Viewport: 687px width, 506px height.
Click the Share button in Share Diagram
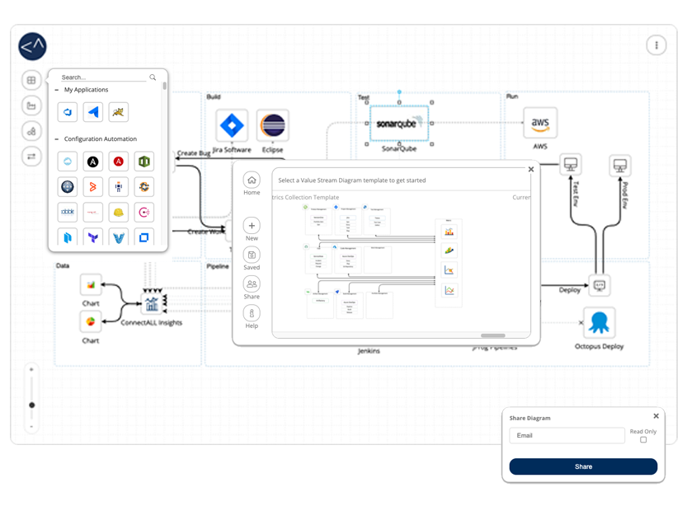[x=583, y=466]
